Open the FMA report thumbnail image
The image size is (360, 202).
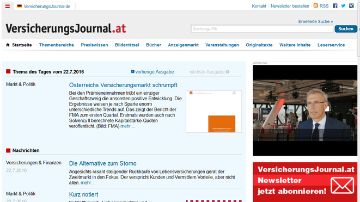point(213,112)
